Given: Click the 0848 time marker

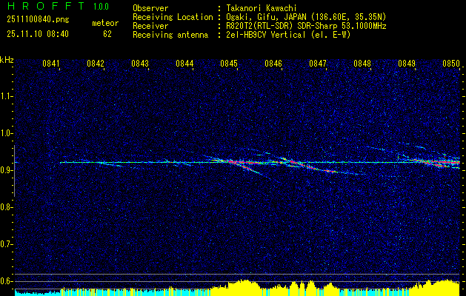Looking at the screenshot, I should 362,64.
